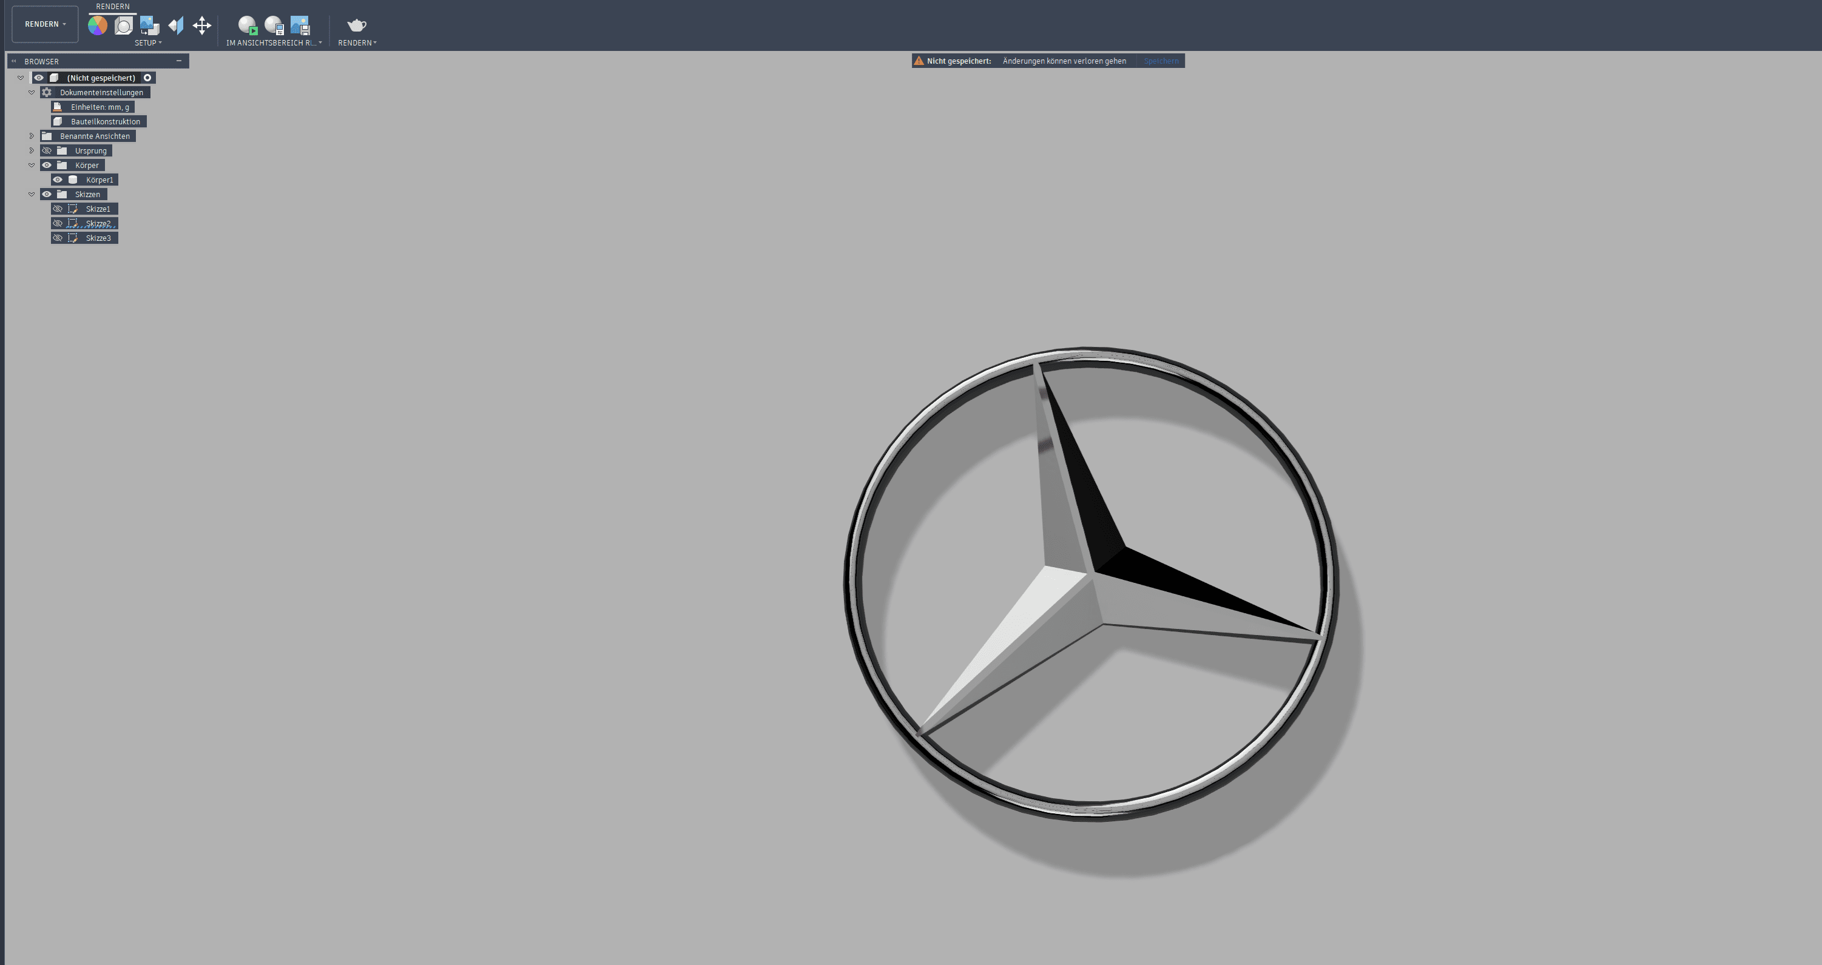This screenshot has width=1822, height=965.
Task: Open the Scene Settings tool
Action: coord(124,25)
